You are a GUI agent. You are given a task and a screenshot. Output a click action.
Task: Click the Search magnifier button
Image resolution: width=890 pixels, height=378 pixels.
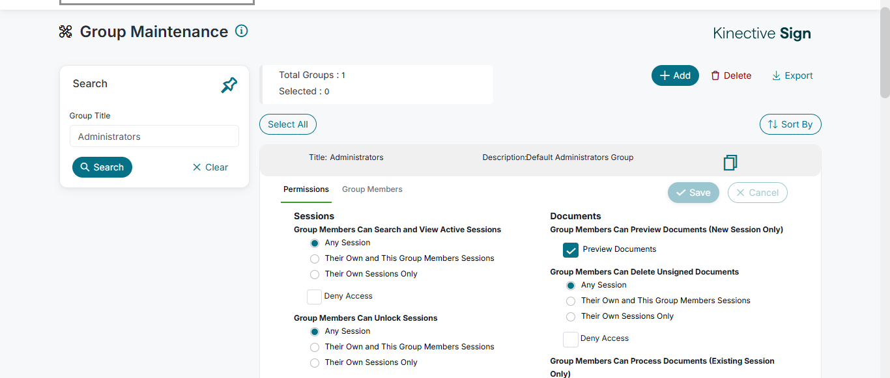pyautogui.click(x=102, y=167)
